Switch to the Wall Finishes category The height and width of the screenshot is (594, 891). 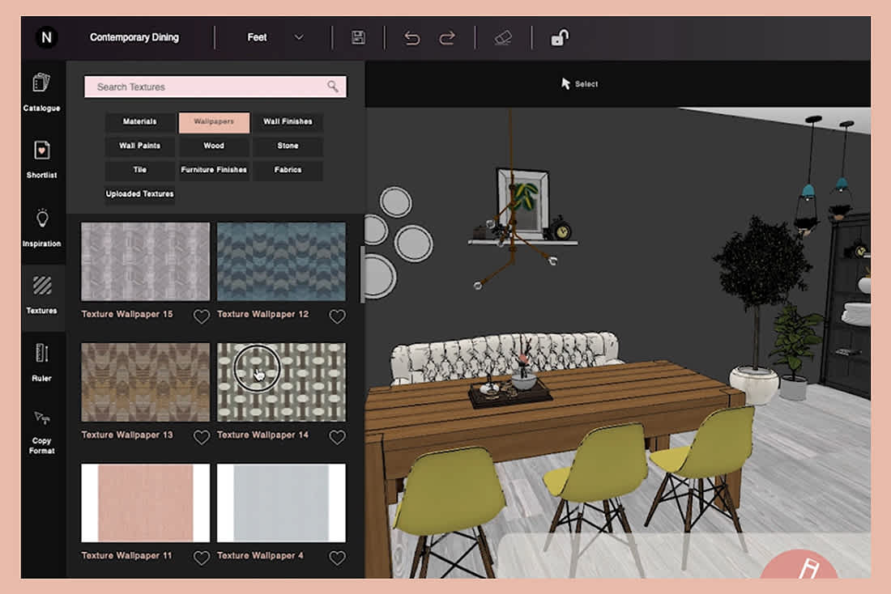point(288,122)
